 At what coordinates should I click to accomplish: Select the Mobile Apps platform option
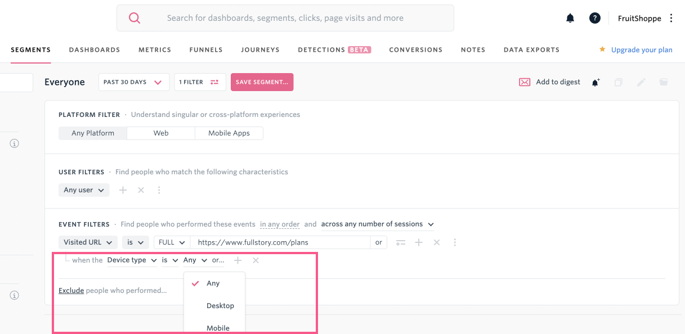[229, 133]
